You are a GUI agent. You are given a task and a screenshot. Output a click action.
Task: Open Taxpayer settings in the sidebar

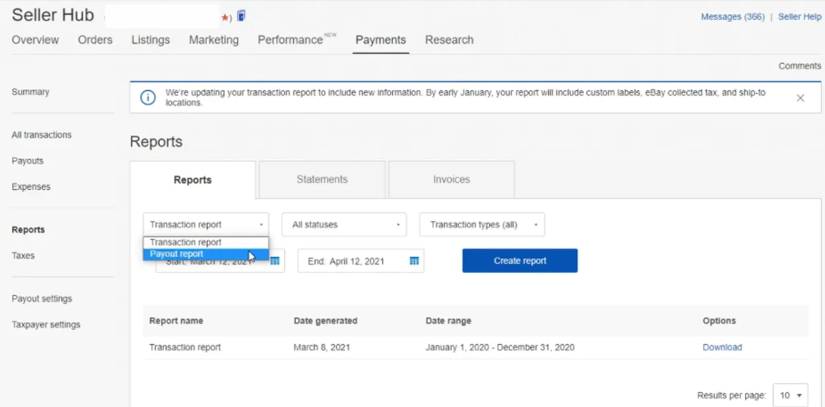(x=46, y=325)
